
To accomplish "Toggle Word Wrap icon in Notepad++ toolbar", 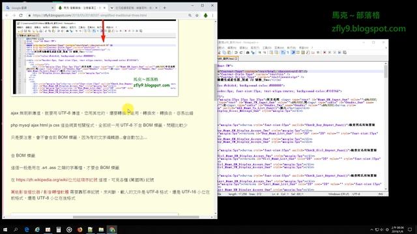I will (x=283, y=53).
